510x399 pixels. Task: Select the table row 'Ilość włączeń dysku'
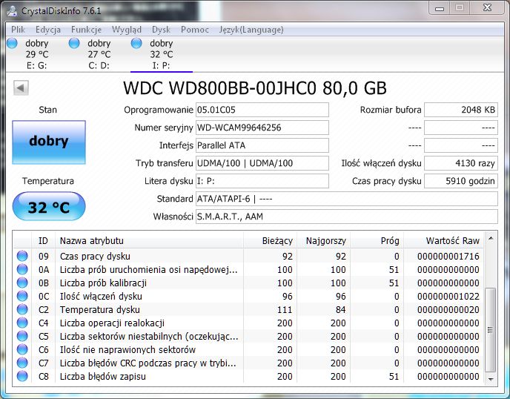click(x=248, y=296)
